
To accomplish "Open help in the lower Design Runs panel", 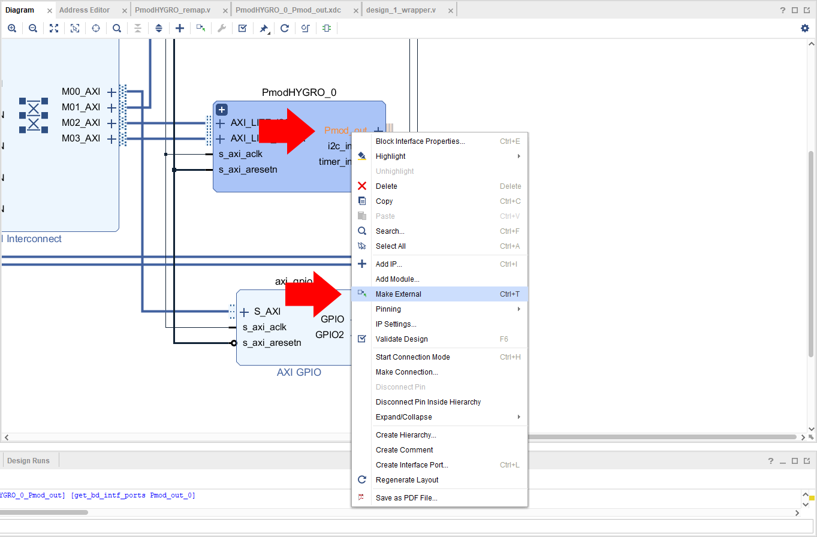I will click(771, 461).
